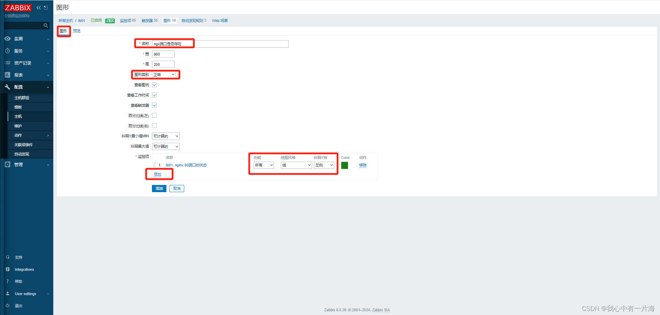Open 自动发现 in the sidebar
The width and height of the screenshot is (660, 315).
point(22,154)
